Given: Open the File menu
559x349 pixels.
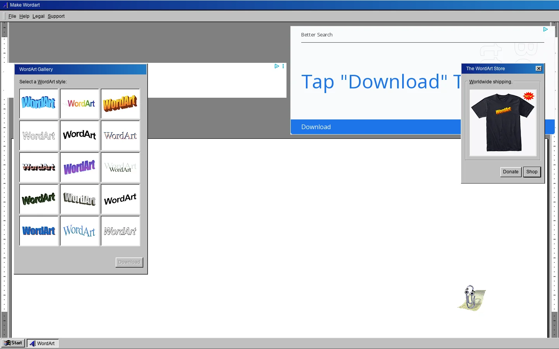Looking at the screenshot, I should pos(12,16).
